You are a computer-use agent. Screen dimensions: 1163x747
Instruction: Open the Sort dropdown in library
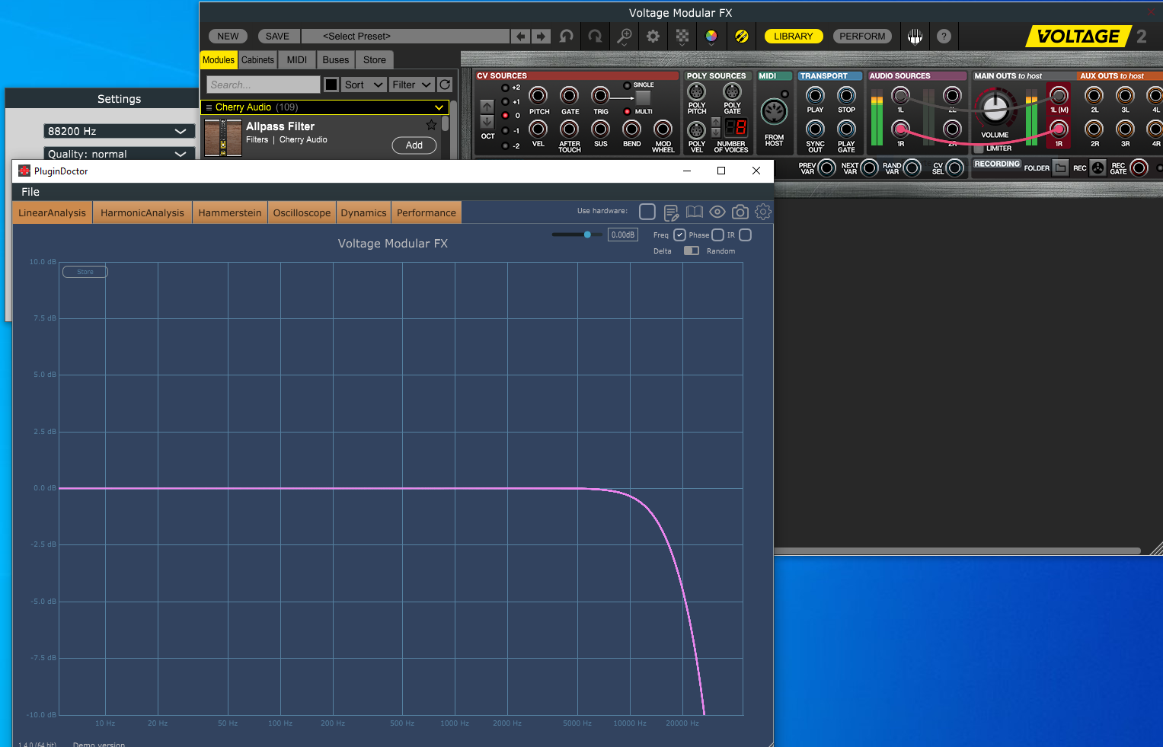(364, 85)
